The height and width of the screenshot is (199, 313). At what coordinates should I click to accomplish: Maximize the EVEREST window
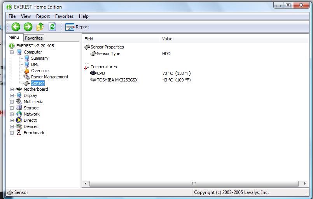[x=288, y=5]
